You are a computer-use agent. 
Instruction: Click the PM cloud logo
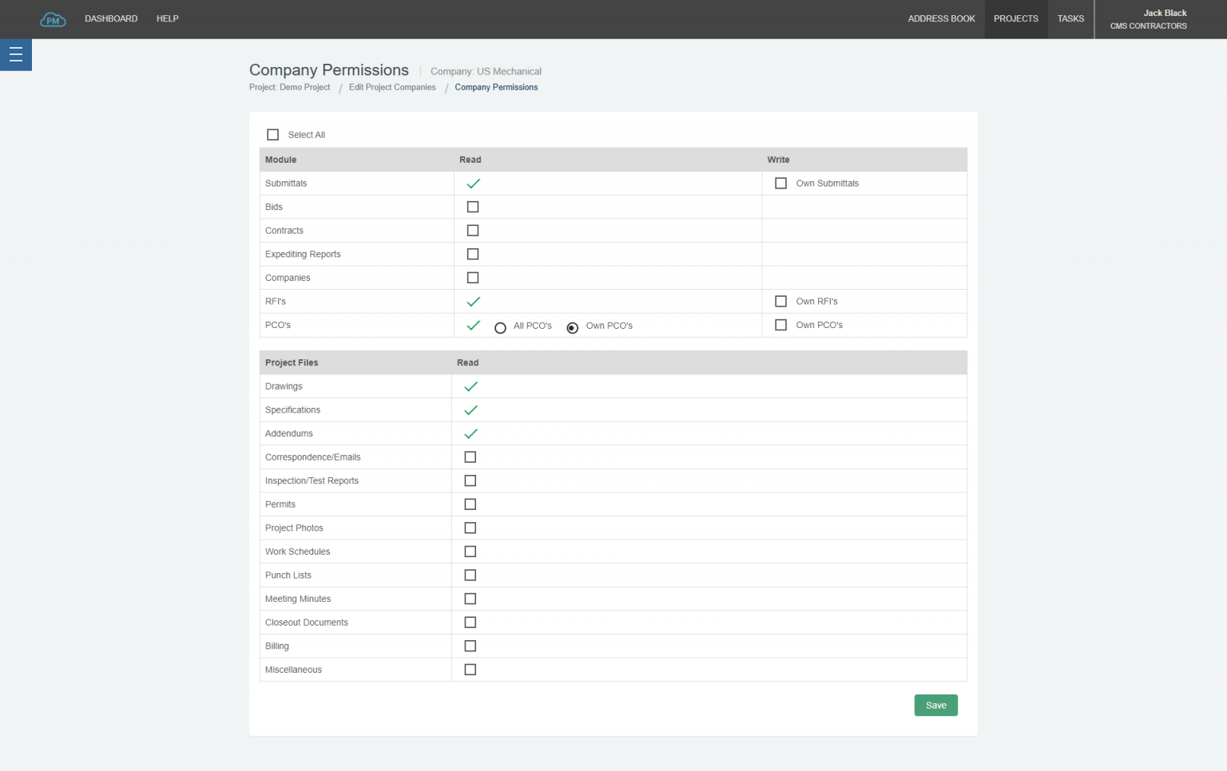point(53,19)
